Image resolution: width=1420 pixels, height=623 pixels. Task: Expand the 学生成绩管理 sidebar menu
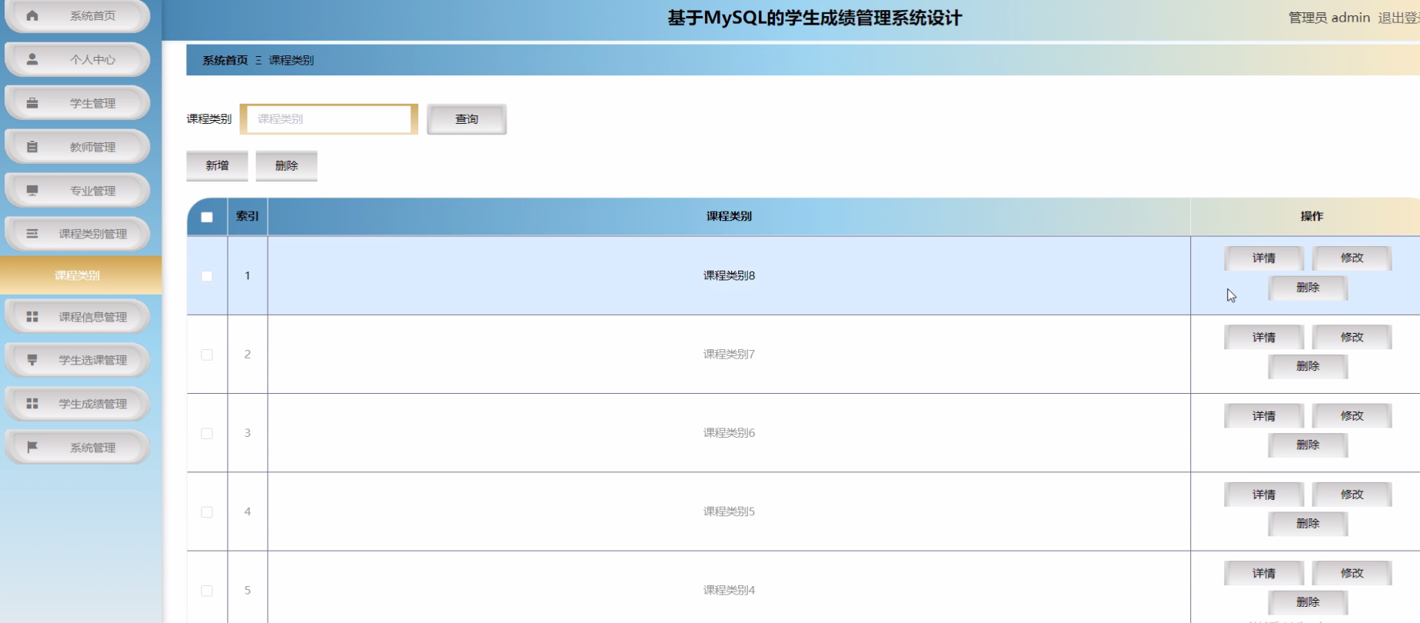pos(78,404)
